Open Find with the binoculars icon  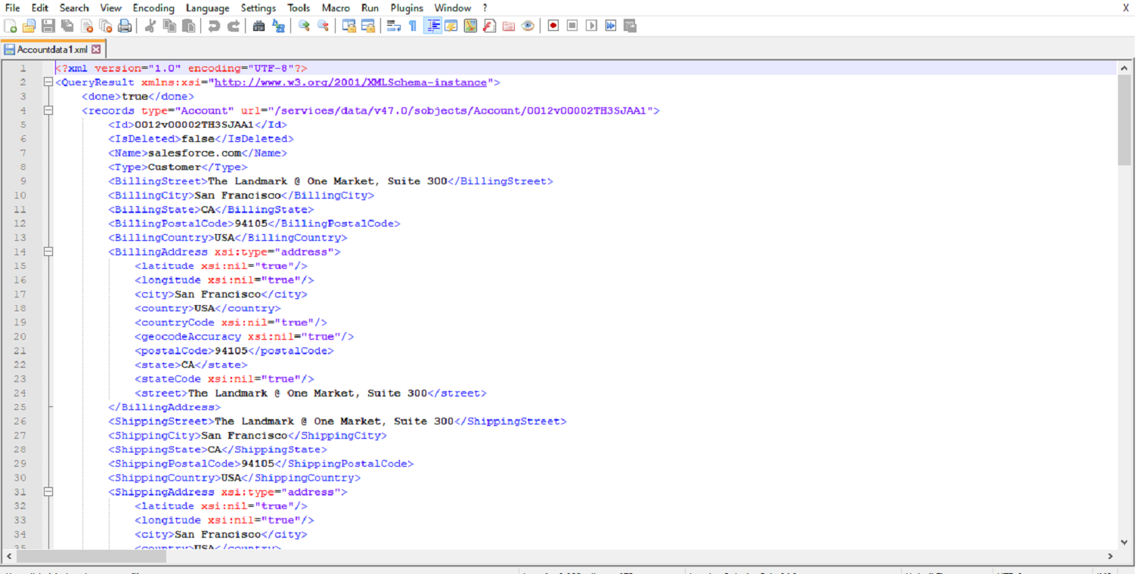click(259, 26)
